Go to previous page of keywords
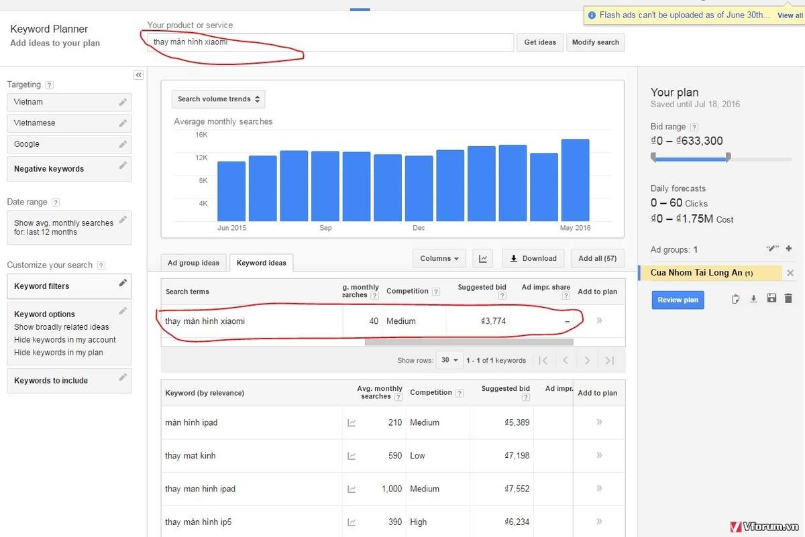This screenshot has width=805, height=537. coord(566,361)
